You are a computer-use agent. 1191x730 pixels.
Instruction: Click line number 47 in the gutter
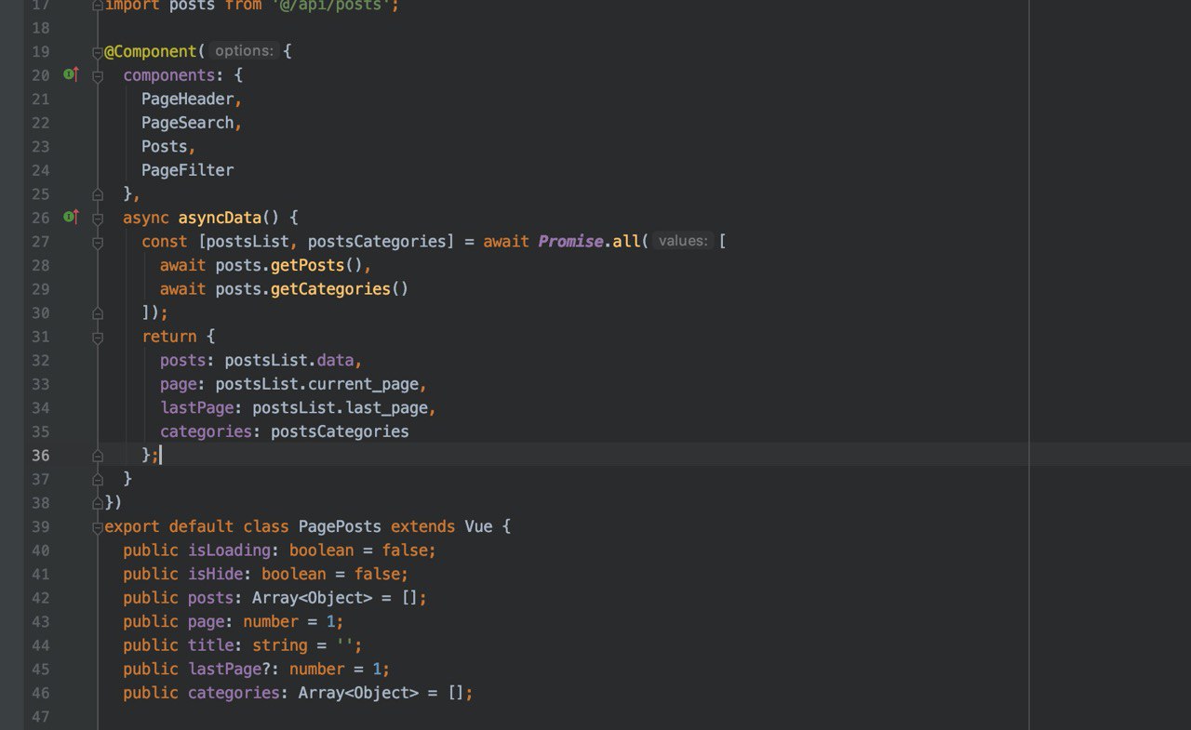click(x=40, y=717)
